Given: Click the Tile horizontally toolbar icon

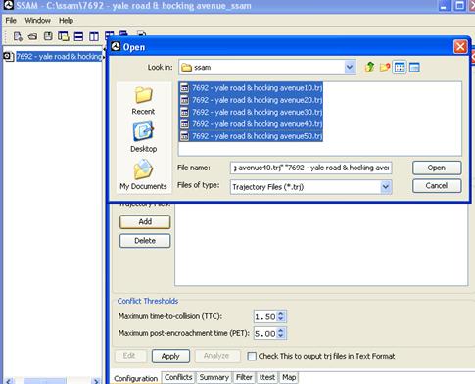Looking at the screenshot, I should (78, 36).
